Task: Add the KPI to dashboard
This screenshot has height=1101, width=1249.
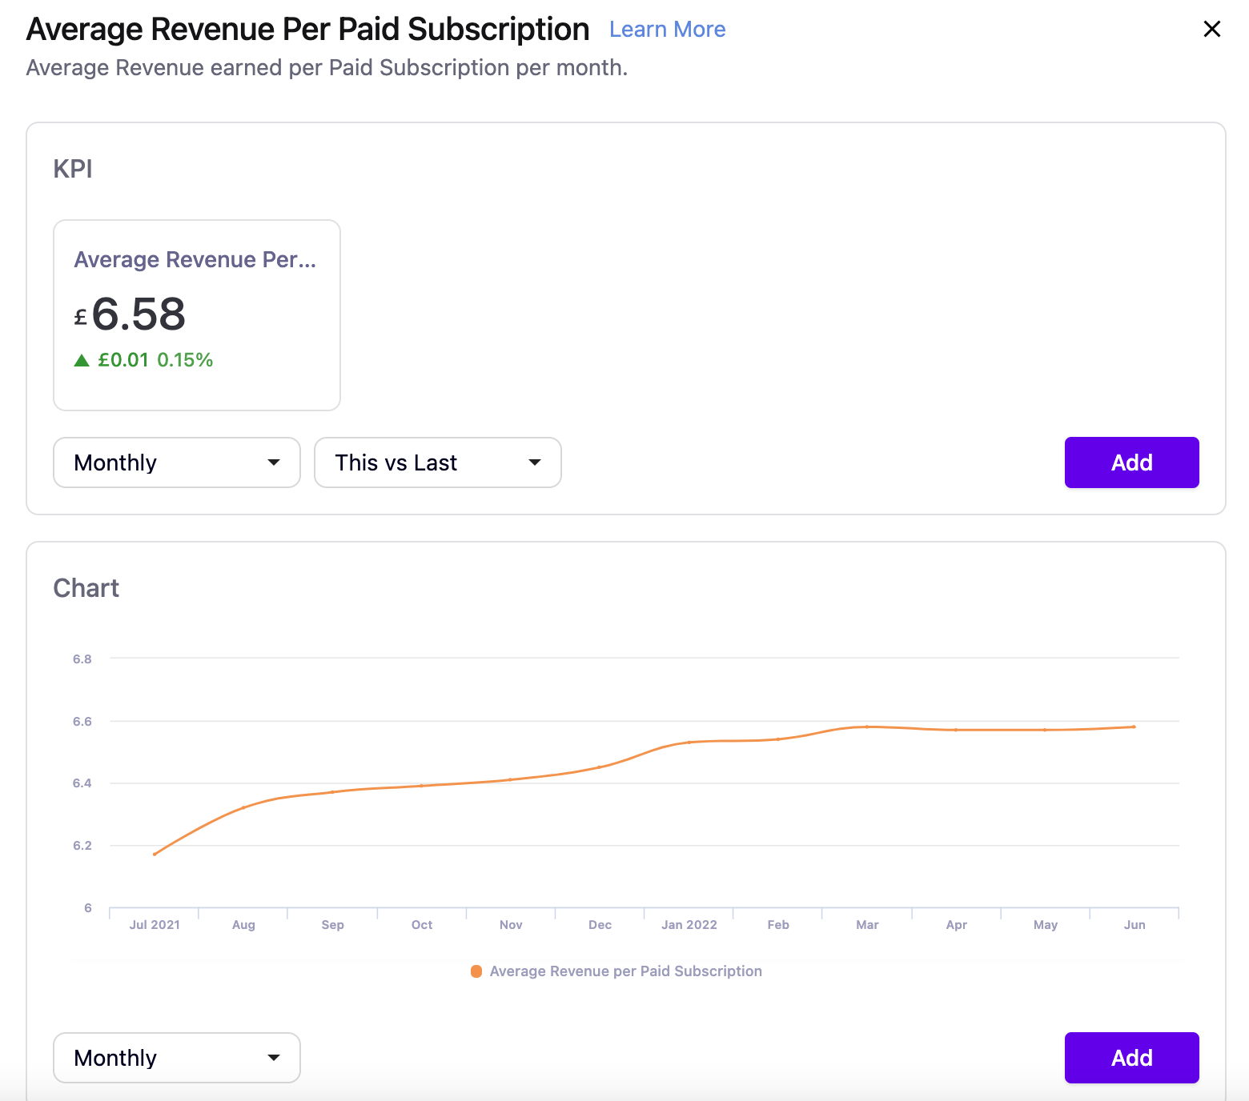Action: pos(1131,462)
